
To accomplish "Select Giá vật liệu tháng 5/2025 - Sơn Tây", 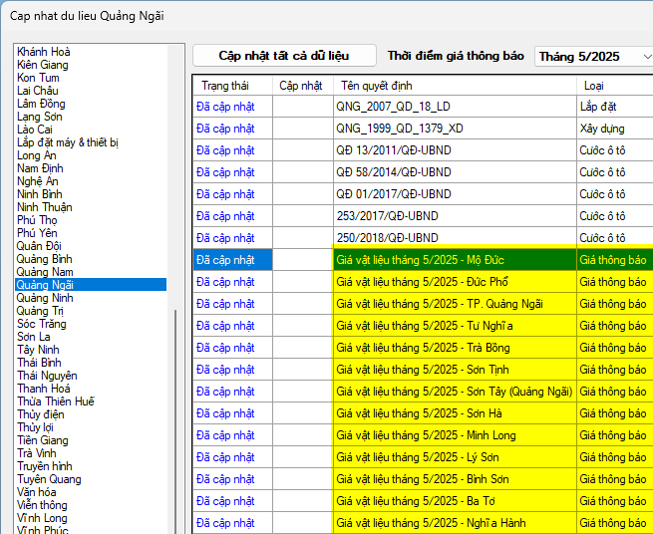I will (x=423, y=392).
